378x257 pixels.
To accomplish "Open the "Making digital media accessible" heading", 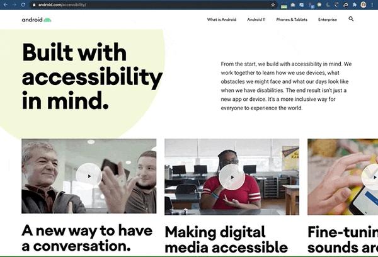I will coord(226,239).
